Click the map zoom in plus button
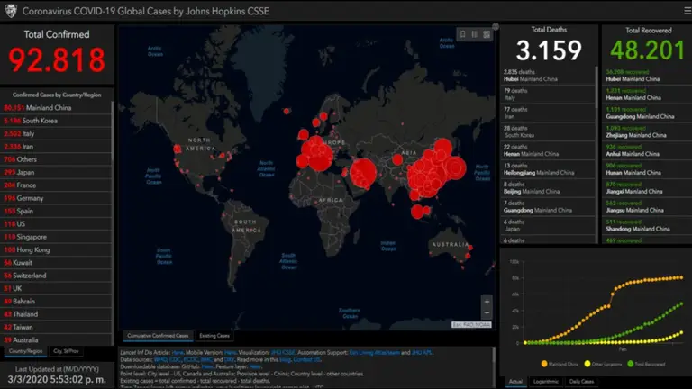 coord(487,302)
